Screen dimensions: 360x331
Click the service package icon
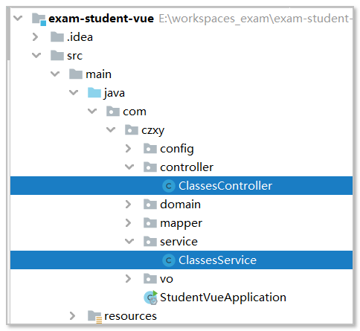click(x=150, y=242)
